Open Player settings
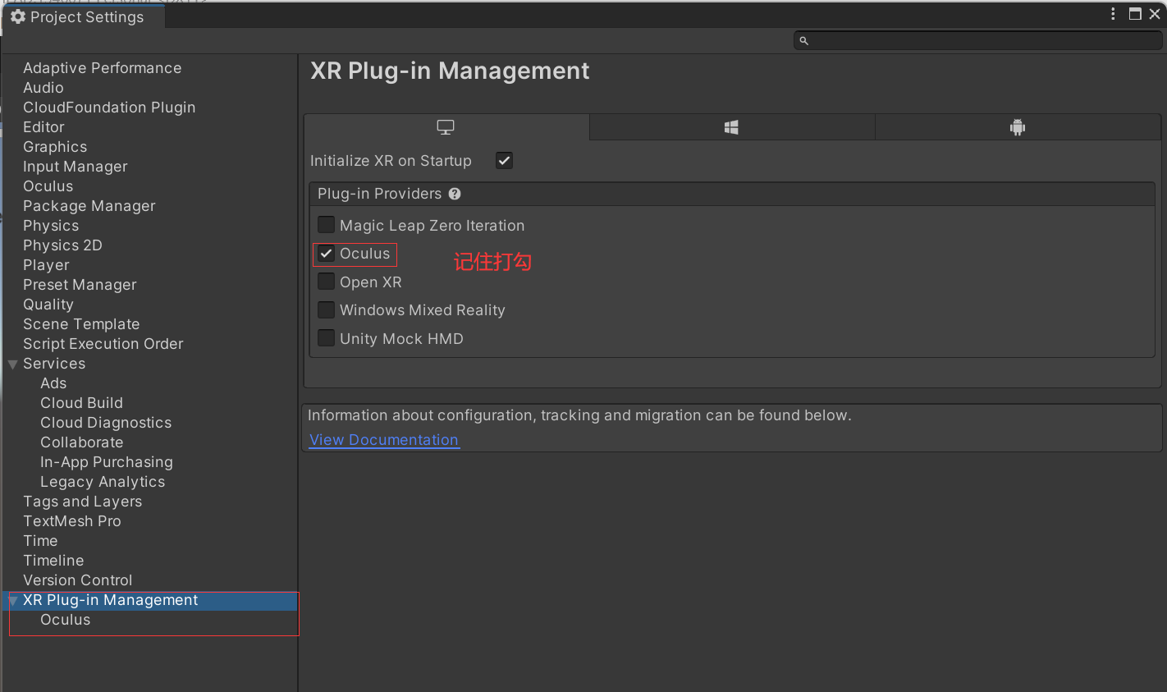This screenshot has width=1167, height=692. 46,265
